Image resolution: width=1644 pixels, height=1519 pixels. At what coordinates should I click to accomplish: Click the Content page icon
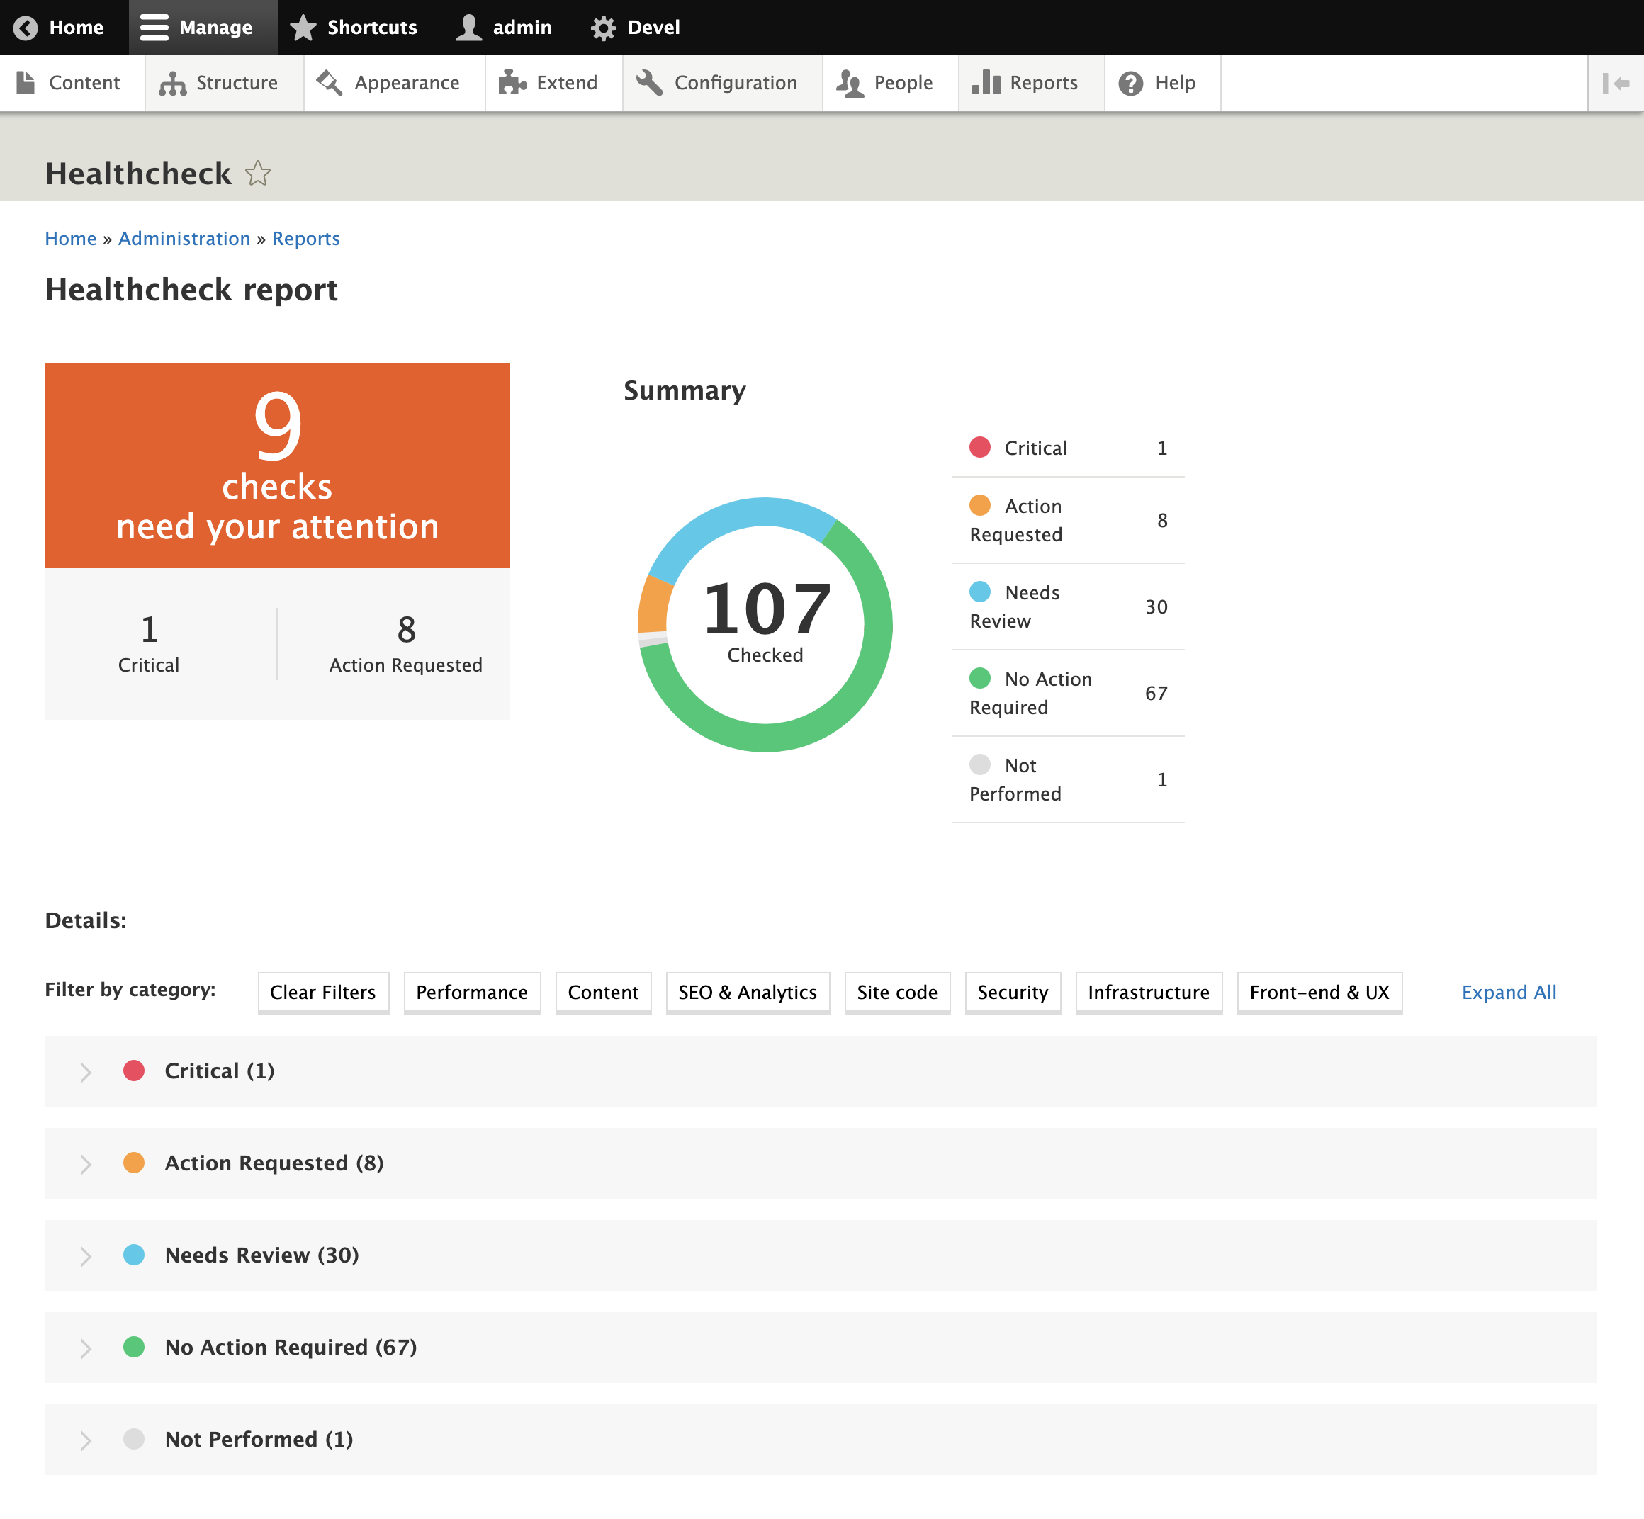click(x=26, y=82)
